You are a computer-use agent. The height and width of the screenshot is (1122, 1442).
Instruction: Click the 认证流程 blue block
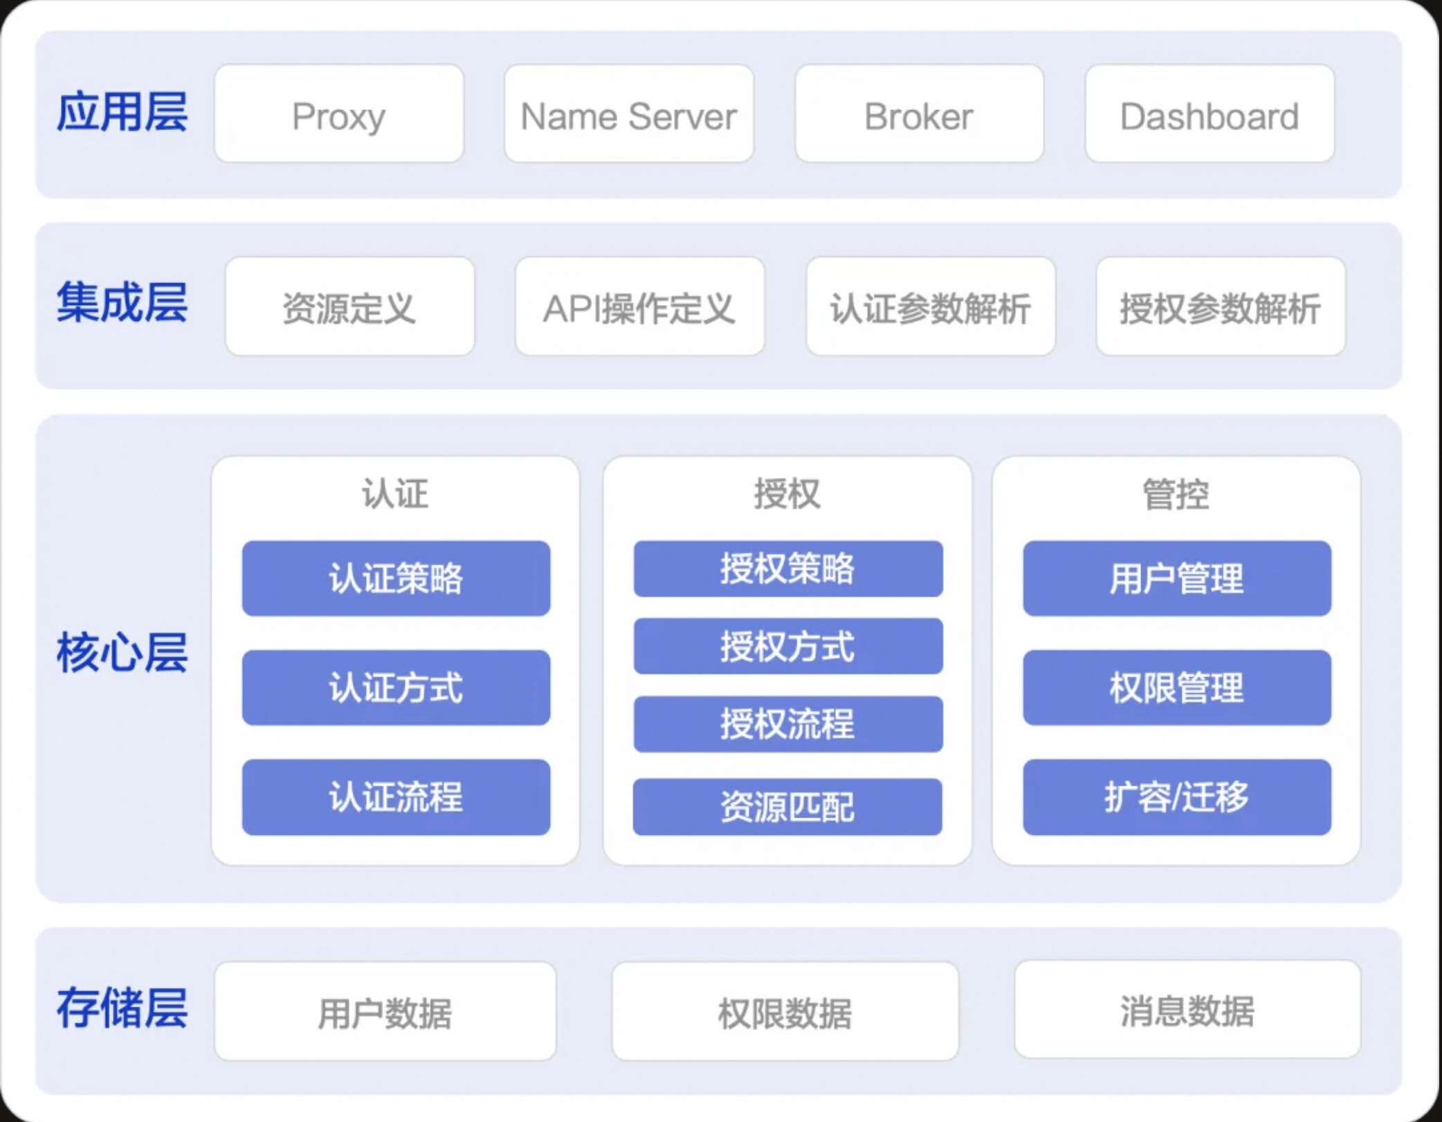[x=396, y=797]
